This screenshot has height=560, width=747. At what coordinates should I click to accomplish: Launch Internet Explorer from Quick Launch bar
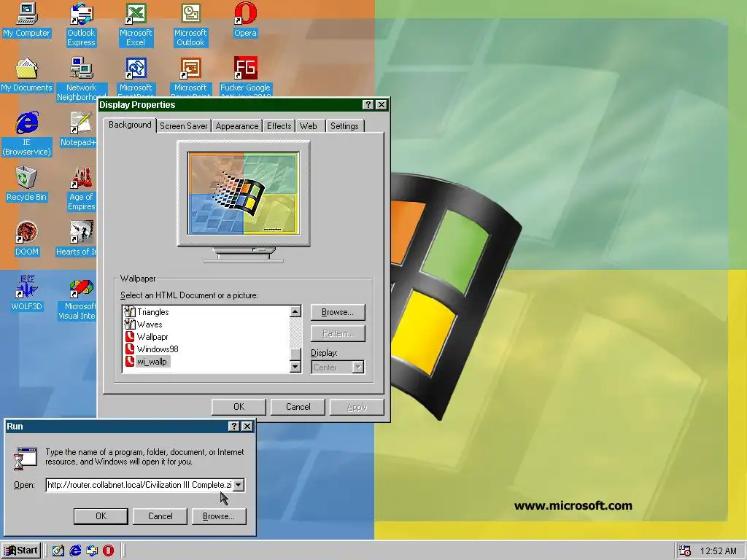coord(75,551)
